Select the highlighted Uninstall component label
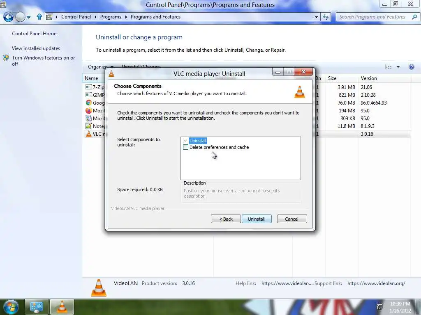The image size is (421, 315). tap(198, 141)
